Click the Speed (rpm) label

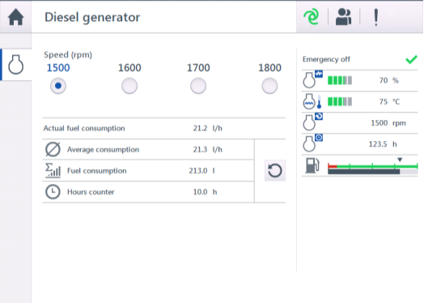click(x=68, y=55)
